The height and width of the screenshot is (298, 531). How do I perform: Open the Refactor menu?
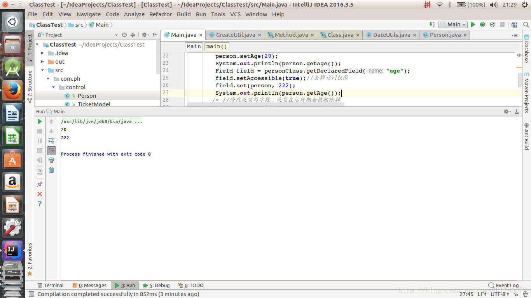pyautogui.click(x=161, y=14)
